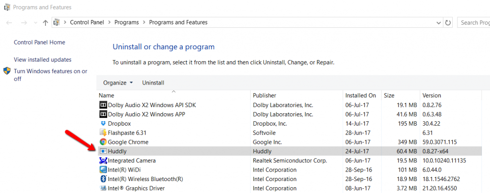Go up one level with up arrow
The height and width of the screenshot is (193, 490).
(x=45, y=22)
